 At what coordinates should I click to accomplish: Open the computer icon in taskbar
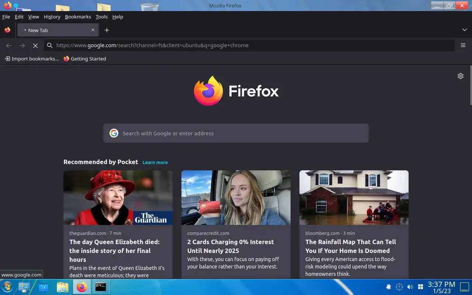(x=24, y=287)
